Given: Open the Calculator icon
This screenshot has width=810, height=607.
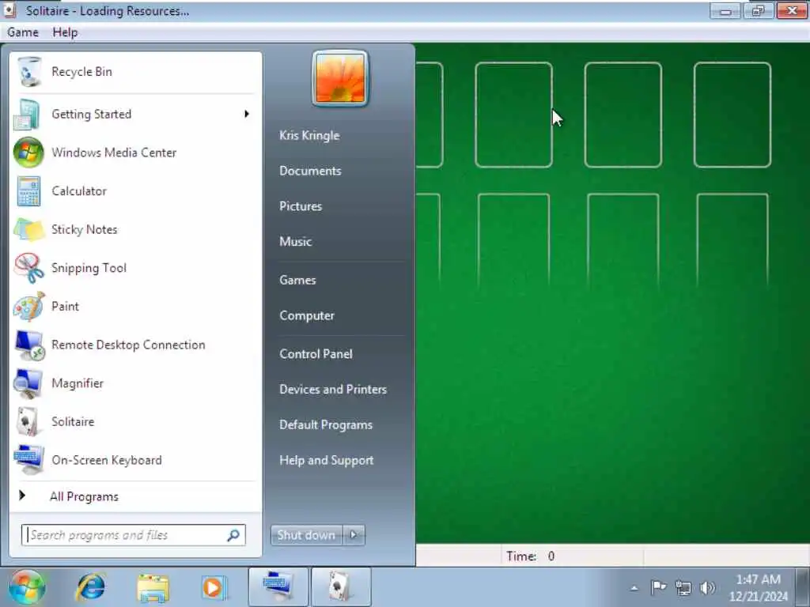Looking at the screenshot, I should 28,191.
